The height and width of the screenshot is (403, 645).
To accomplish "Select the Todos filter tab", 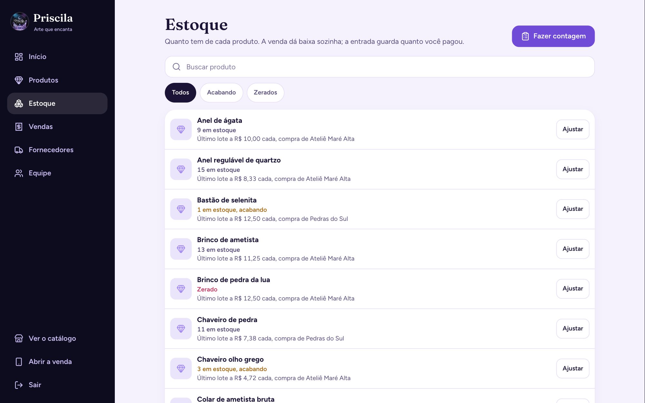I will click(180, 93).
